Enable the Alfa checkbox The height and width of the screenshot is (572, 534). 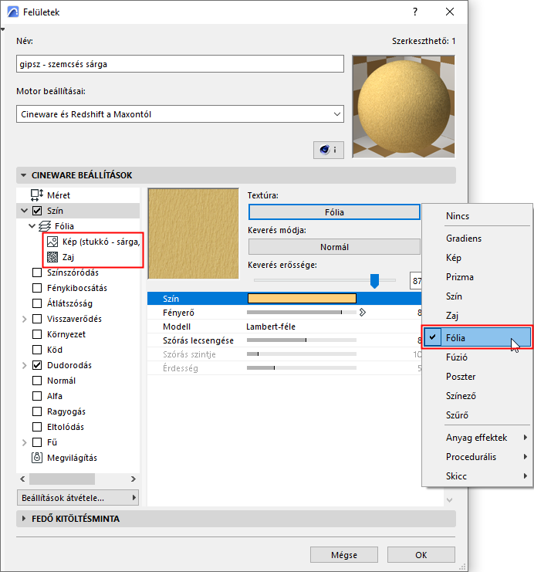pos(37,396)
